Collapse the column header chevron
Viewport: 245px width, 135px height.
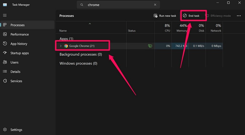click(90, 24)
